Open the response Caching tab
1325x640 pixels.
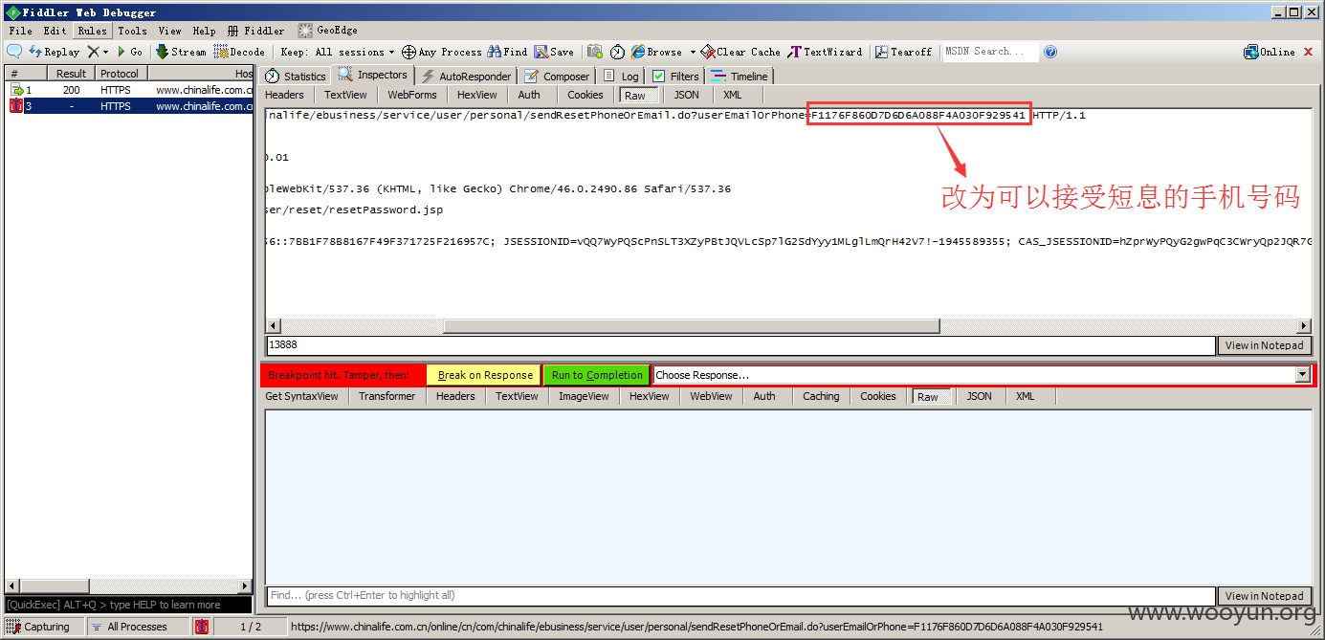[821, 396]
